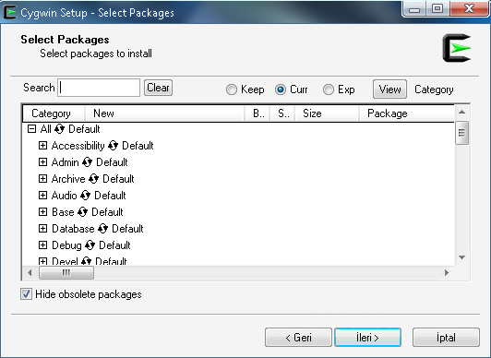This screenshot has height=358, width=491.
Task: Expand the Debug category
Action: pos(42,245)
